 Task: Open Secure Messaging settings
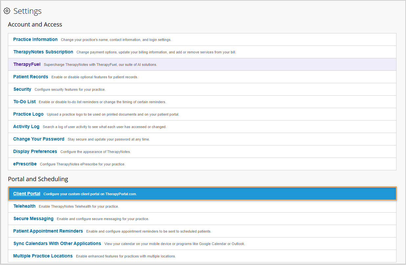[34, 218]
